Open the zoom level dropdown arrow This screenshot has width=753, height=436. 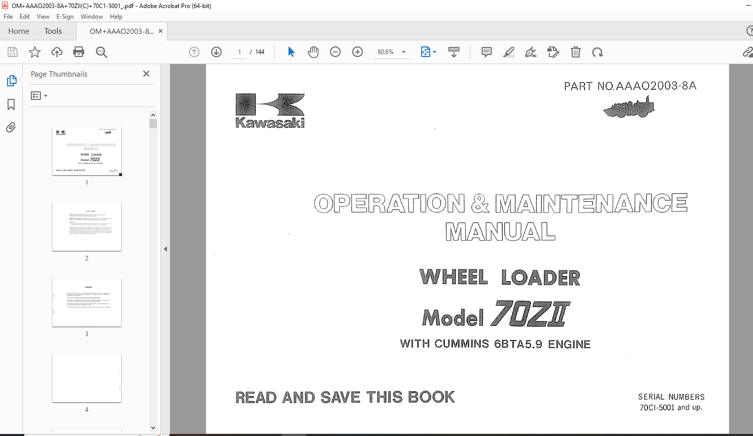click(403, 52)
